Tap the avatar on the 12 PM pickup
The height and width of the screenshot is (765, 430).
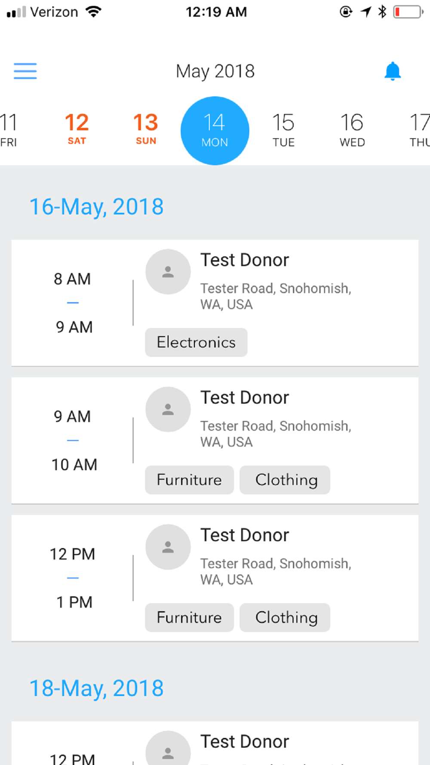168,547
